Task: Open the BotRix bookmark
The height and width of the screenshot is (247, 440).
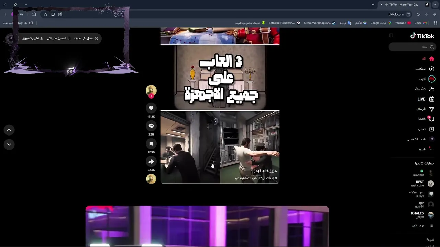Action: point(285,23)
